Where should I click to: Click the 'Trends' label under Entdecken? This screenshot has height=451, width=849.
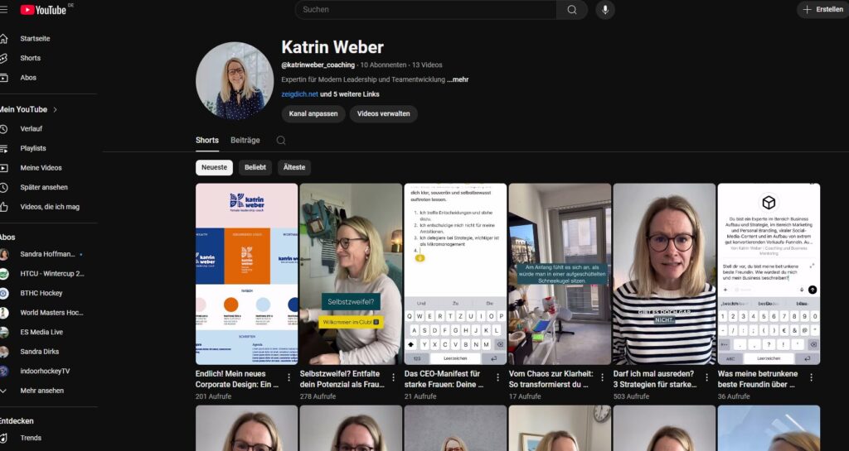coord(31,438)
